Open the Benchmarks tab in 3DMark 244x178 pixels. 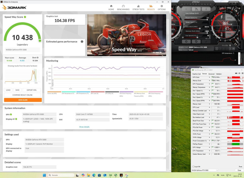point(123,8)
